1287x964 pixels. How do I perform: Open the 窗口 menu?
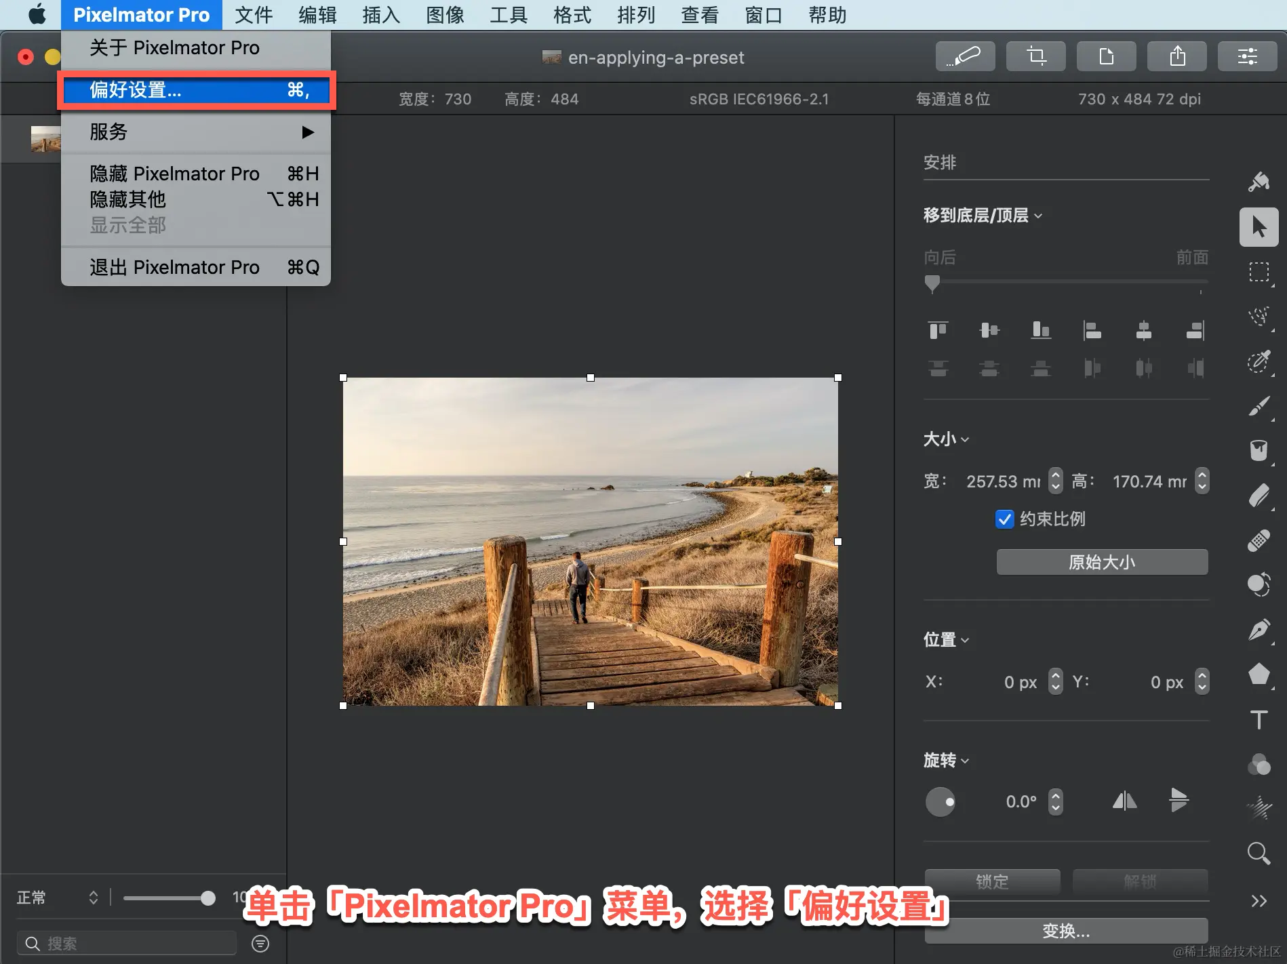coord(764,15)
